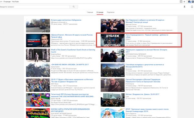The width and height of the screenshot is (194, 118).
Task: Click the 'ДУБЛЯЖ ПО ГУБАМ' thumbnail
Action: point(113,40)
